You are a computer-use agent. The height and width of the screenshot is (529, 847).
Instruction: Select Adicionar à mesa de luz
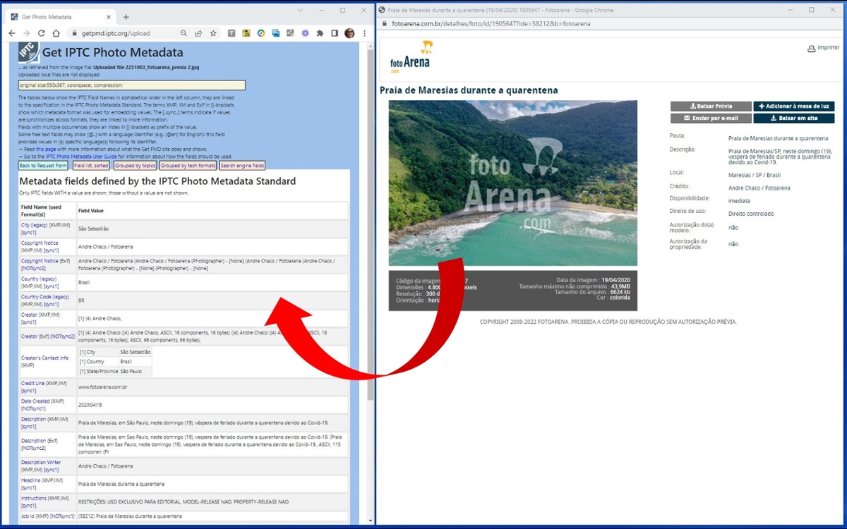click(x=793, y=107)
